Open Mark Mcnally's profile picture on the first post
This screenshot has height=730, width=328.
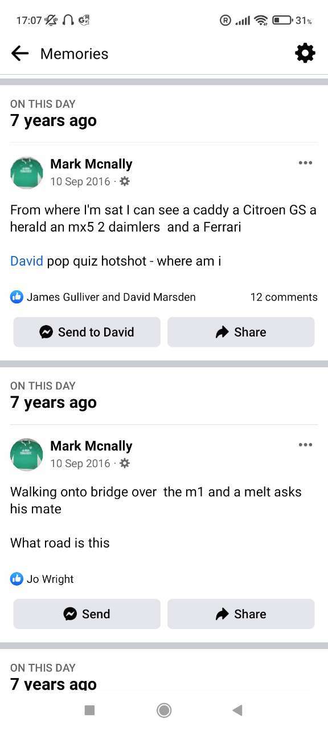[x=27, y=173]
